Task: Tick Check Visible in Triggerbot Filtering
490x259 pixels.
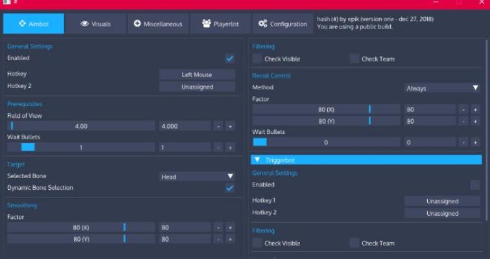Action: [257, 243]
